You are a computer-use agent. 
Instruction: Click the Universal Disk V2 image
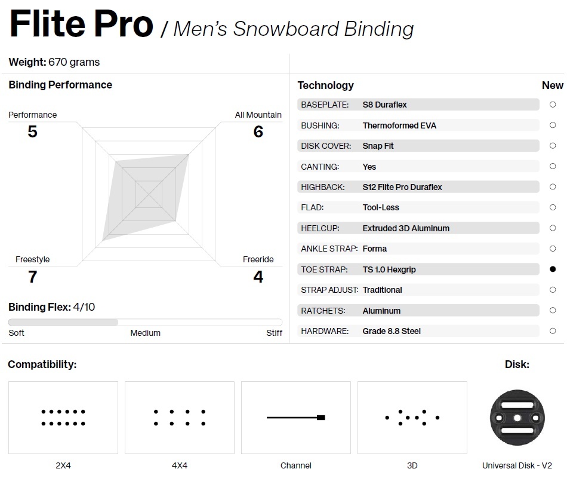coord(517,418)
